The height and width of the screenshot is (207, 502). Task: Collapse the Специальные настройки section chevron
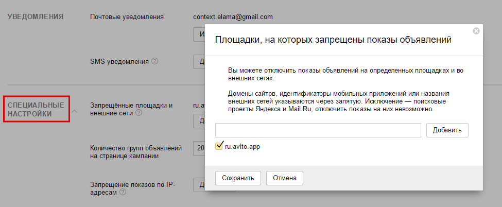(x=74, y=111)
